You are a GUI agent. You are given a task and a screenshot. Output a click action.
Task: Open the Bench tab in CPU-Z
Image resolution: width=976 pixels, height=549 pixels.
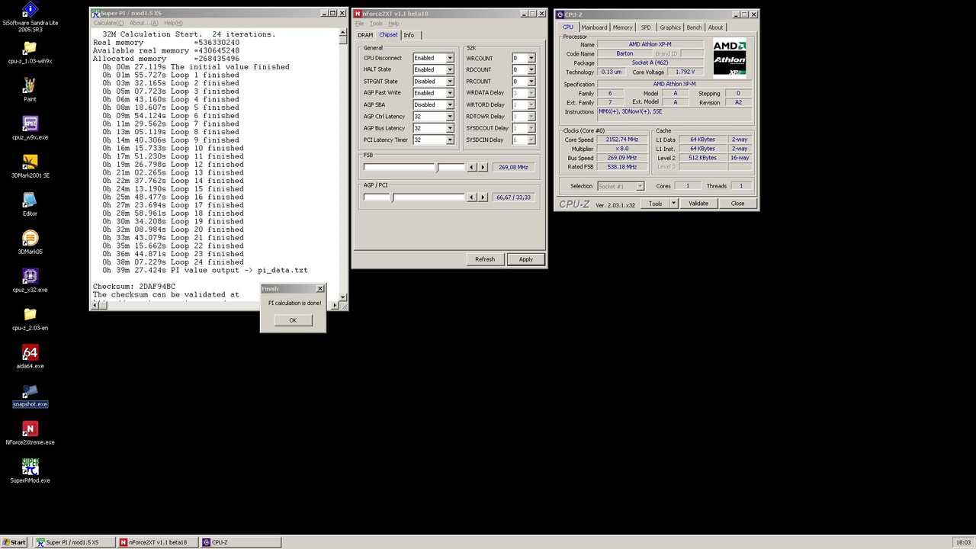pyautogui.click(x=694, y=27)
